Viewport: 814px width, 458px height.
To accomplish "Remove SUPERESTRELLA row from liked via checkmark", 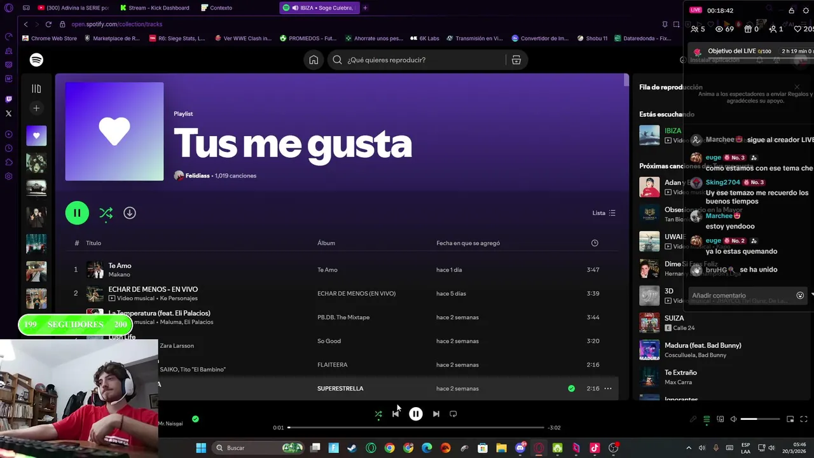I will point(571,389).
